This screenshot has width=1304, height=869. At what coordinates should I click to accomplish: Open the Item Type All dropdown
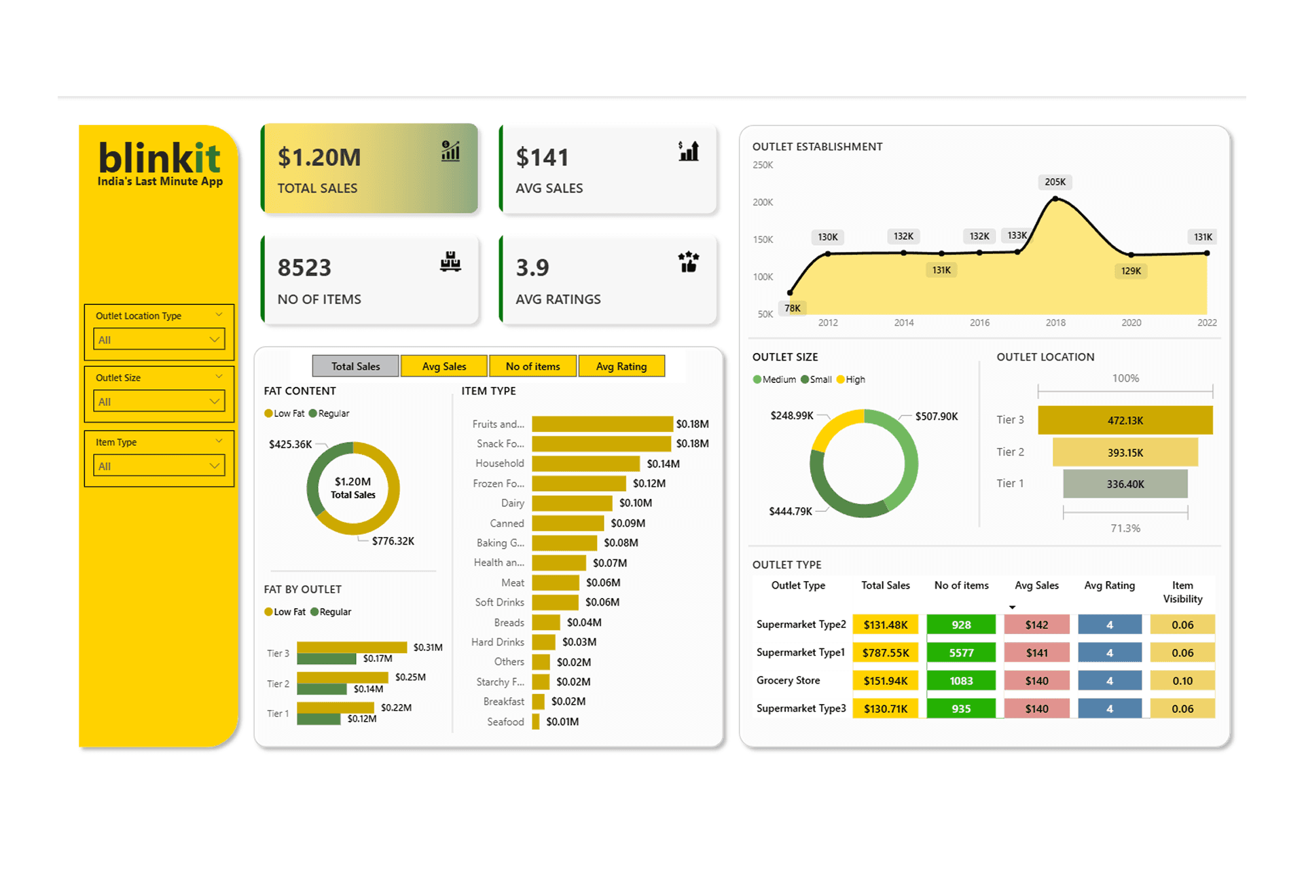(x=159, y=466)
